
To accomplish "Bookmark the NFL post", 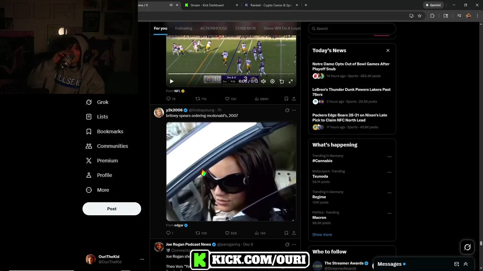I will click(x=286, y=99).
